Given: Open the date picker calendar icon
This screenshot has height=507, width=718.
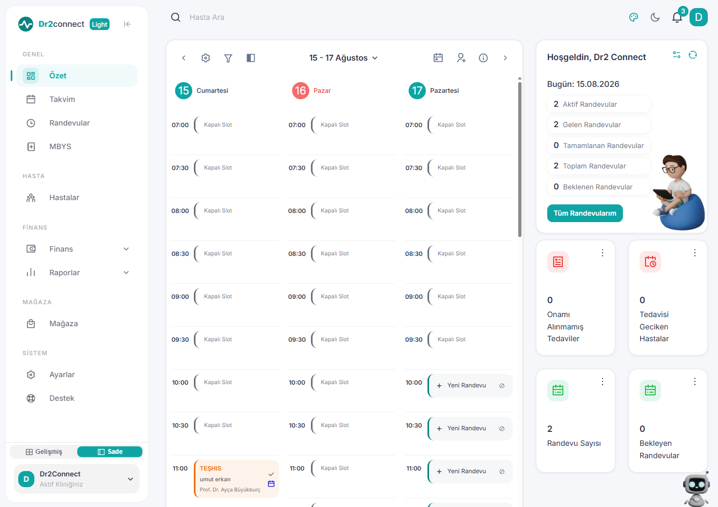Looking at the screenshot, I should [438, 58].
